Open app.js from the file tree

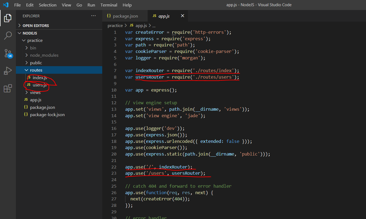(59, 100)
